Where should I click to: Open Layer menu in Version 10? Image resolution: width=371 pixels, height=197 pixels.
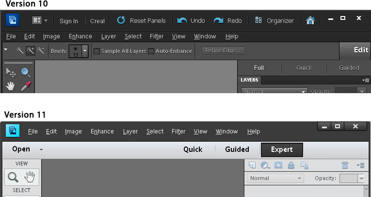[108, 36]
